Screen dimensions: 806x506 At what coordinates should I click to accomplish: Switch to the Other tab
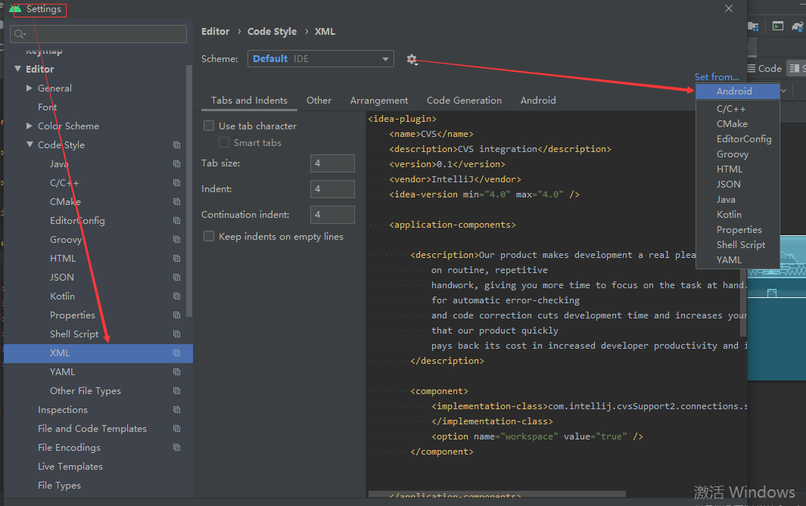319,100
